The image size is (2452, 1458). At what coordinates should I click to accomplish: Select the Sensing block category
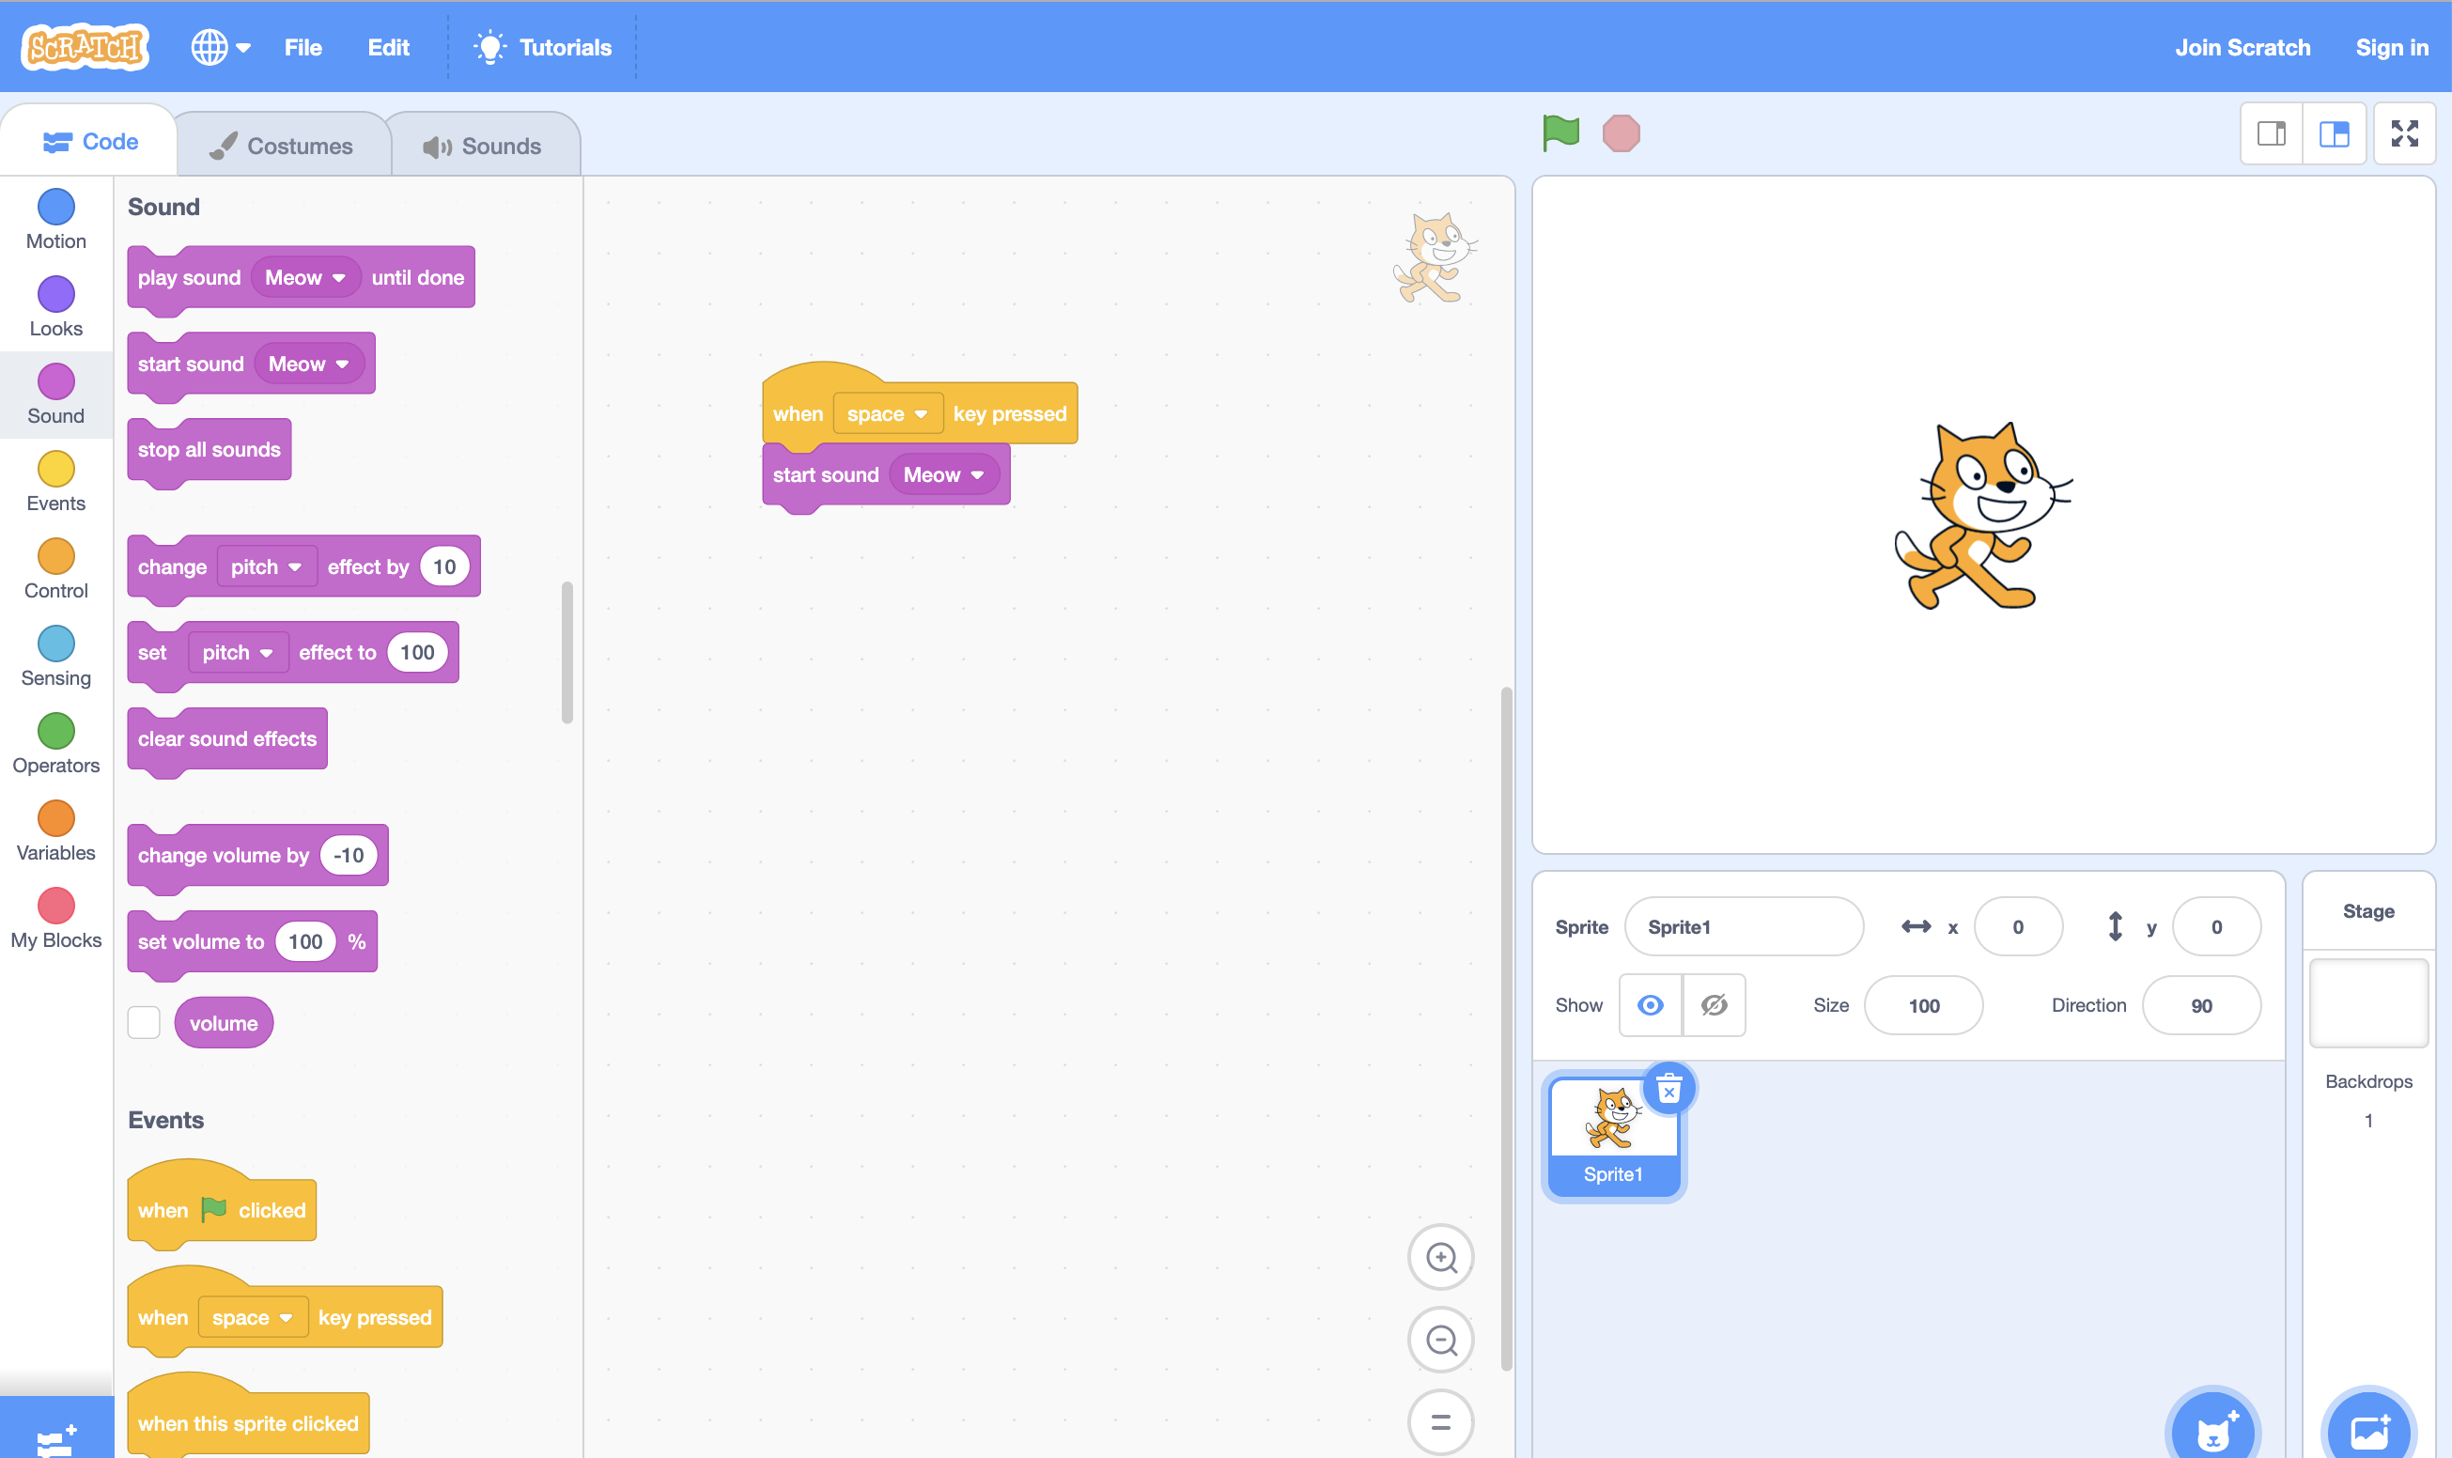click(56, 658)
